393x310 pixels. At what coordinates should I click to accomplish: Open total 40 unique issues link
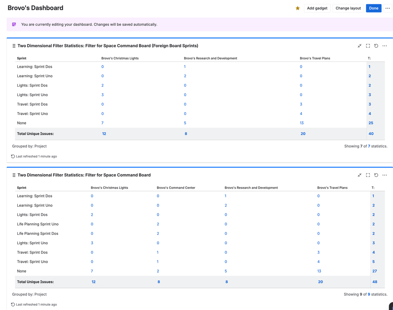pyautogui.click(x=371, y=134)
